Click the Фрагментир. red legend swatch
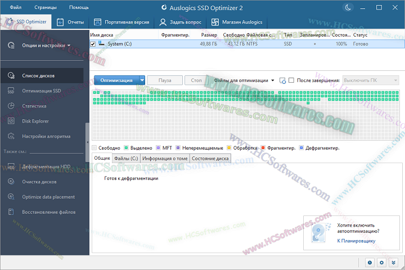This screenshot has width=405, height=270. [x=263, y=148]
